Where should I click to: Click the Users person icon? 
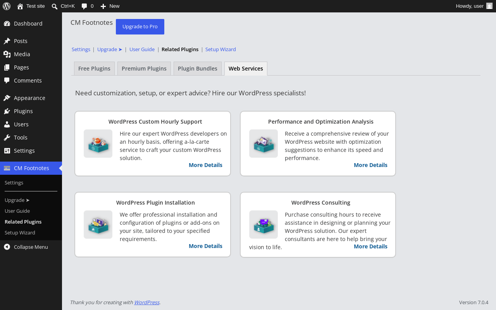7,124
